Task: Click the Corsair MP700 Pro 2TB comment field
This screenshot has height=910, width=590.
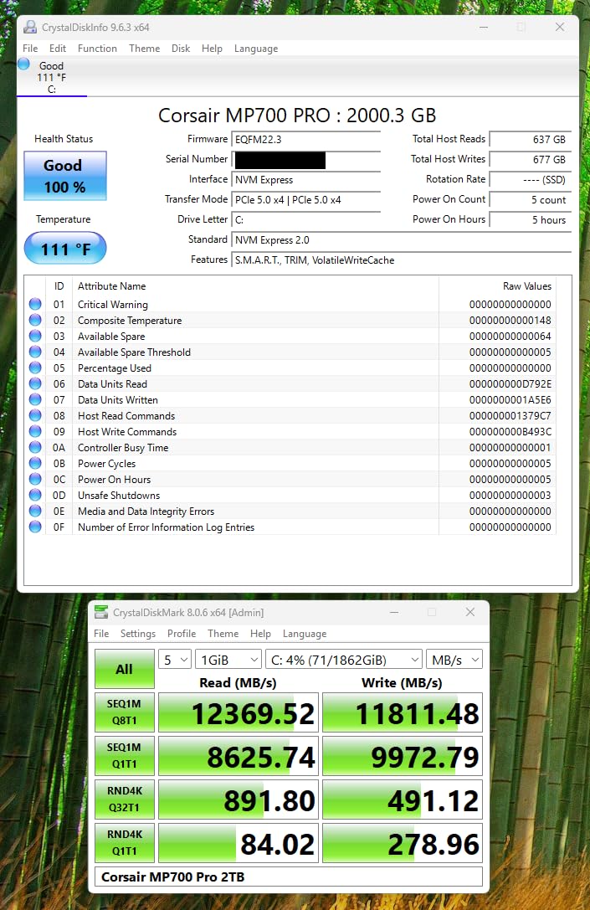Action: pyautogui.click(x=289, y=877)
